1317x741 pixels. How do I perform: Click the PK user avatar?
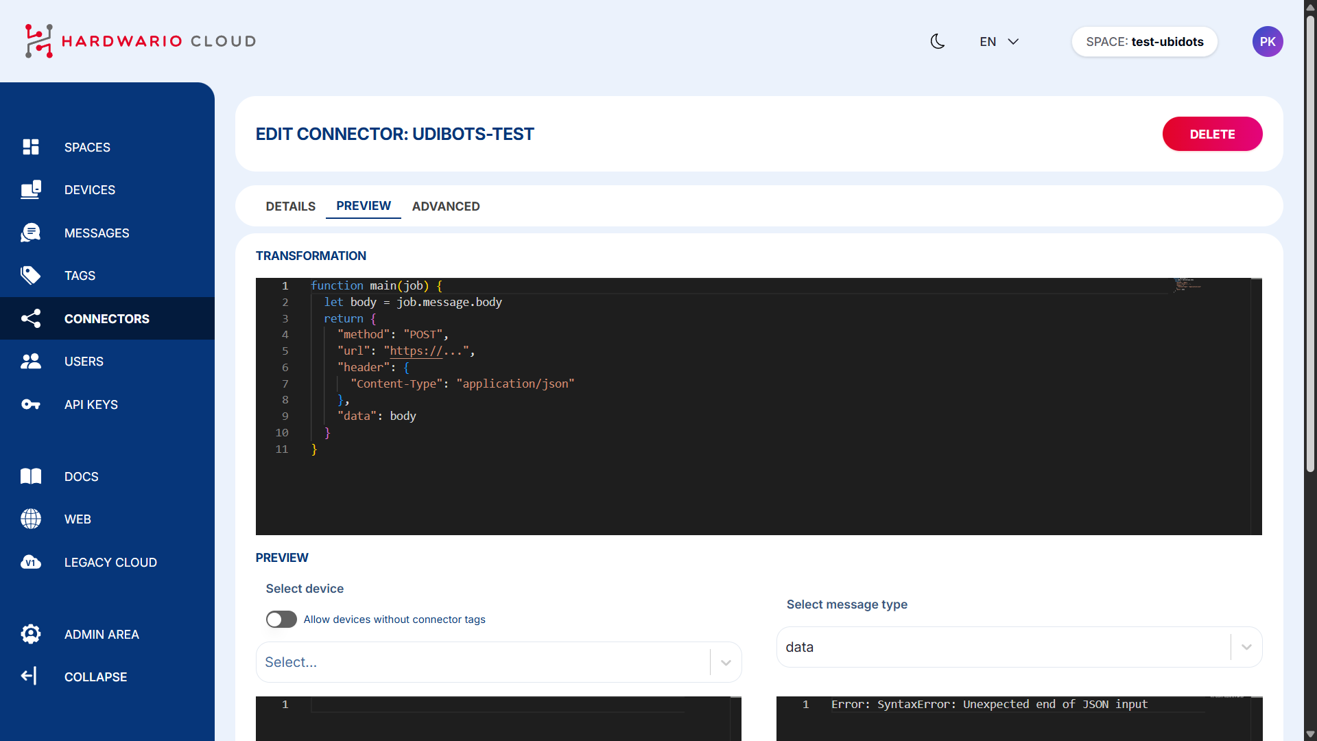click(x=1268, y=42)
